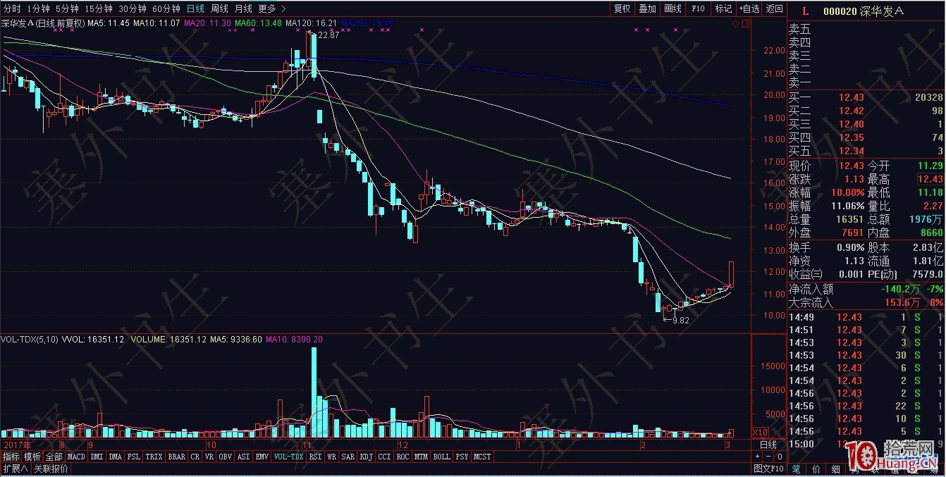Switch indicator to CR

pyautogui.click(x=195, y=457)
